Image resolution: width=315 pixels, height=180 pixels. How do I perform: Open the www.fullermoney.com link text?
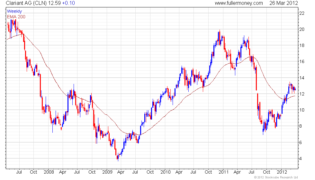tap(239, 3)
